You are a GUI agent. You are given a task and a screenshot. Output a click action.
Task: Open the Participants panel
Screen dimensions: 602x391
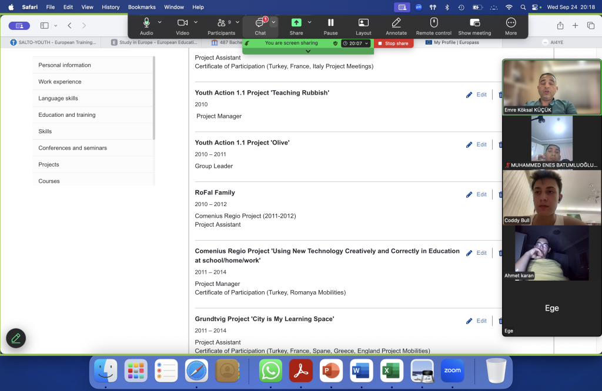pyautogui.click(x=221, y=23)
